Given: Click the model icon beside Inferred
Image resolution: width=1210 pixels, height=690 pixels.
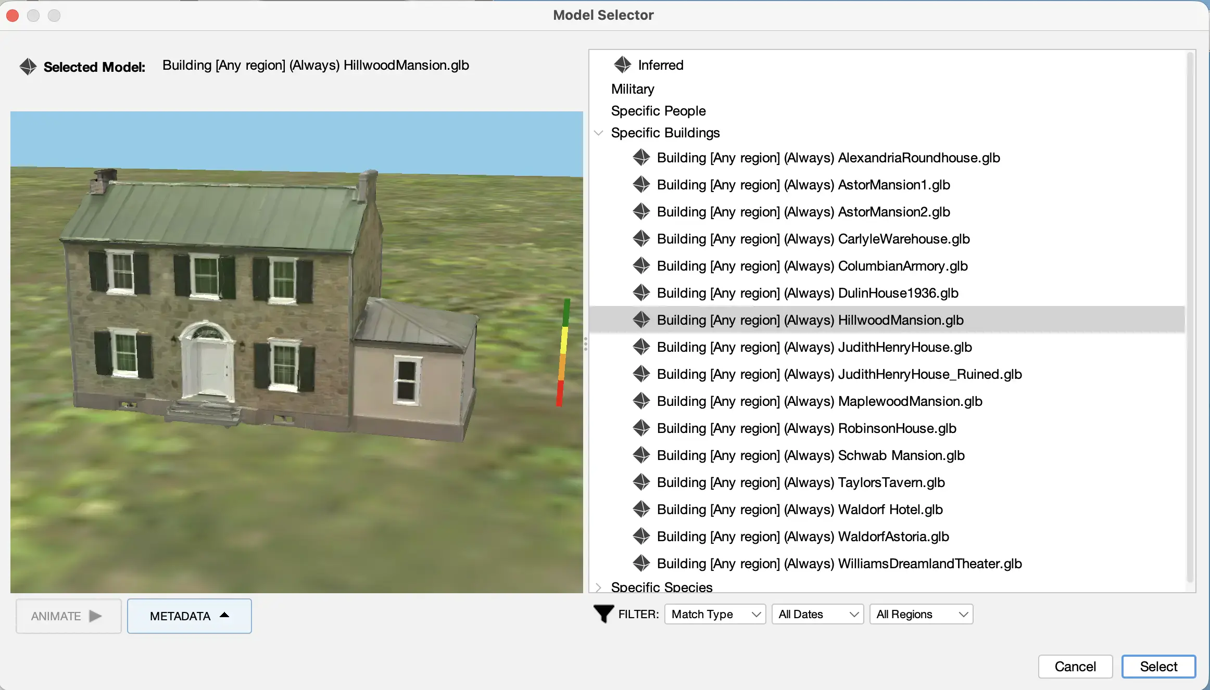Looking at the screenshot, I should click(x=622, y=65).
